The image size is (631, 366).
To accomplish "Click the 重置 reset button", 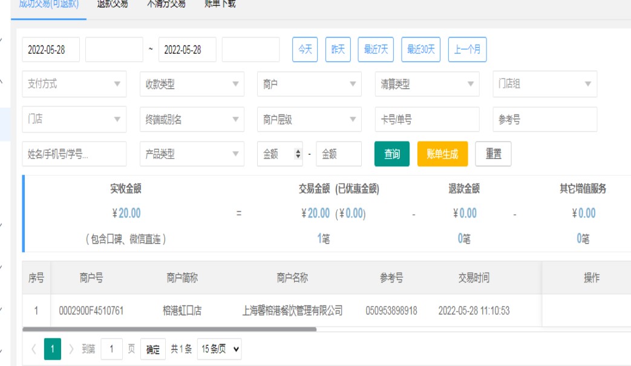I will (493, 154).
